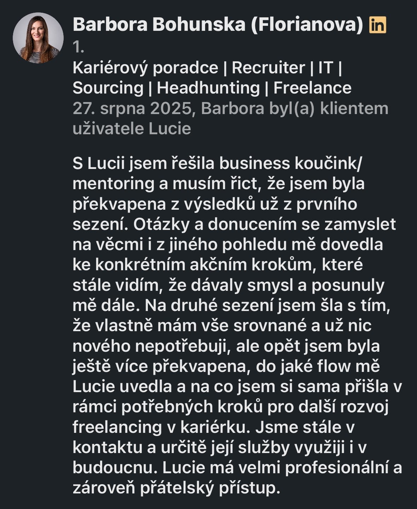The width and height of the screenshot is (417, 509).
Task: Click "IT" in the profile headline
Action: [326, 68]
